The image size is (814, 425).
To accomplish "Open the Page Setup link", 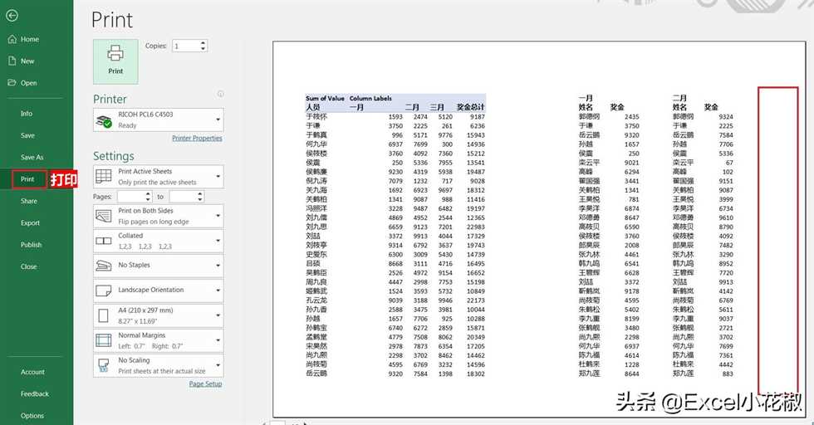I will (x=205, y=384).
